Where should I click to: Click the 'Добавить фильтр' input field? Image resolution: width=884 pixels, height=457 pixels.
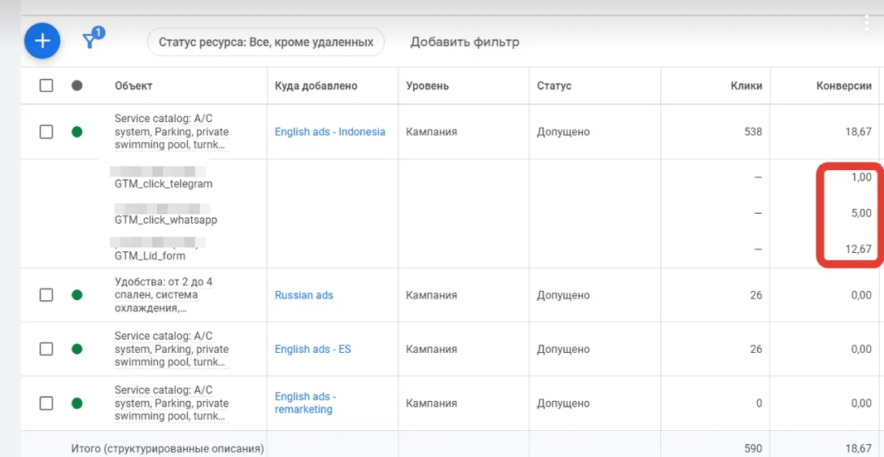464,41
